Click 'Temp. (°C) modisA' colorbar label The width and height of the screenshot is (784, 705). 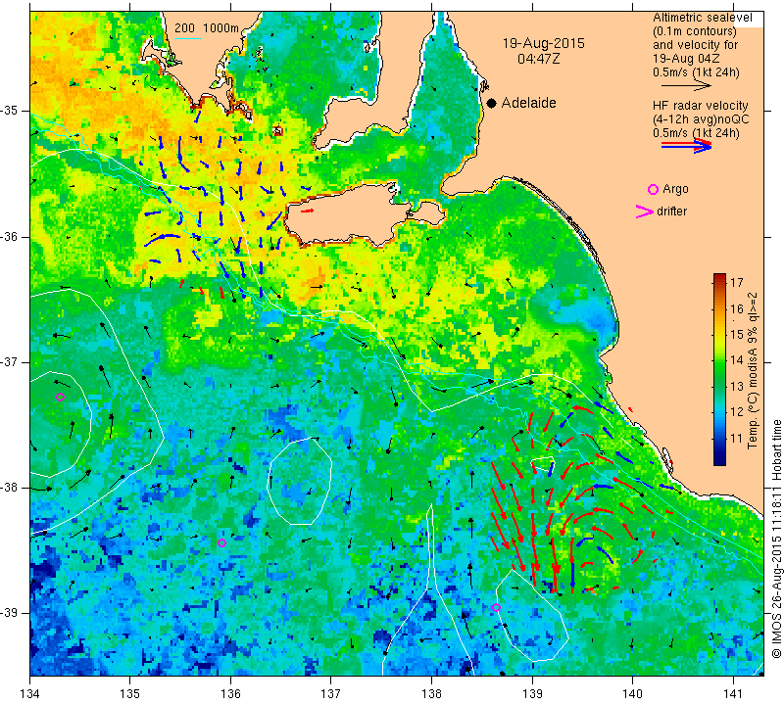(752, 371)
